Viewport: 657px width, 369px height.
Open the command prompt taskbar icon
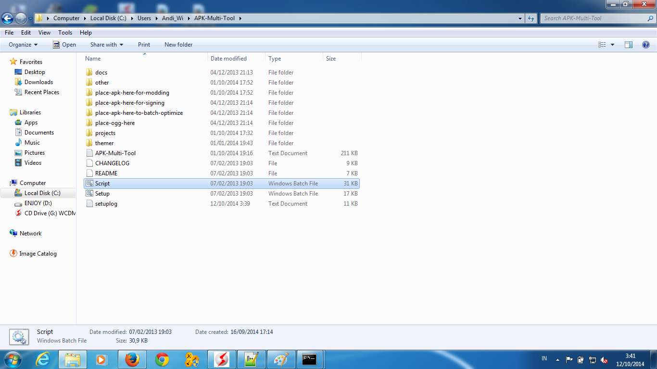(309, 359)
